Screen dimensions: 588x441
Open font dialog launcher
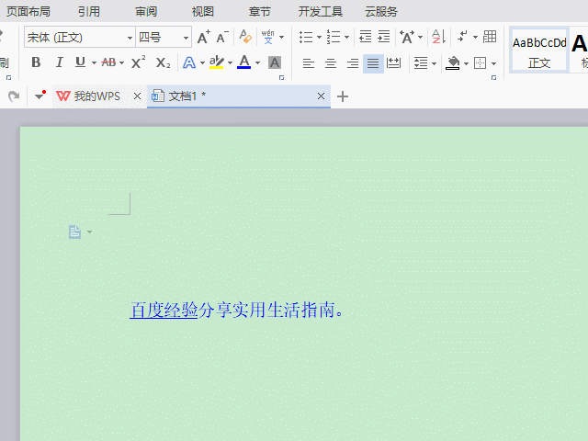282,77
